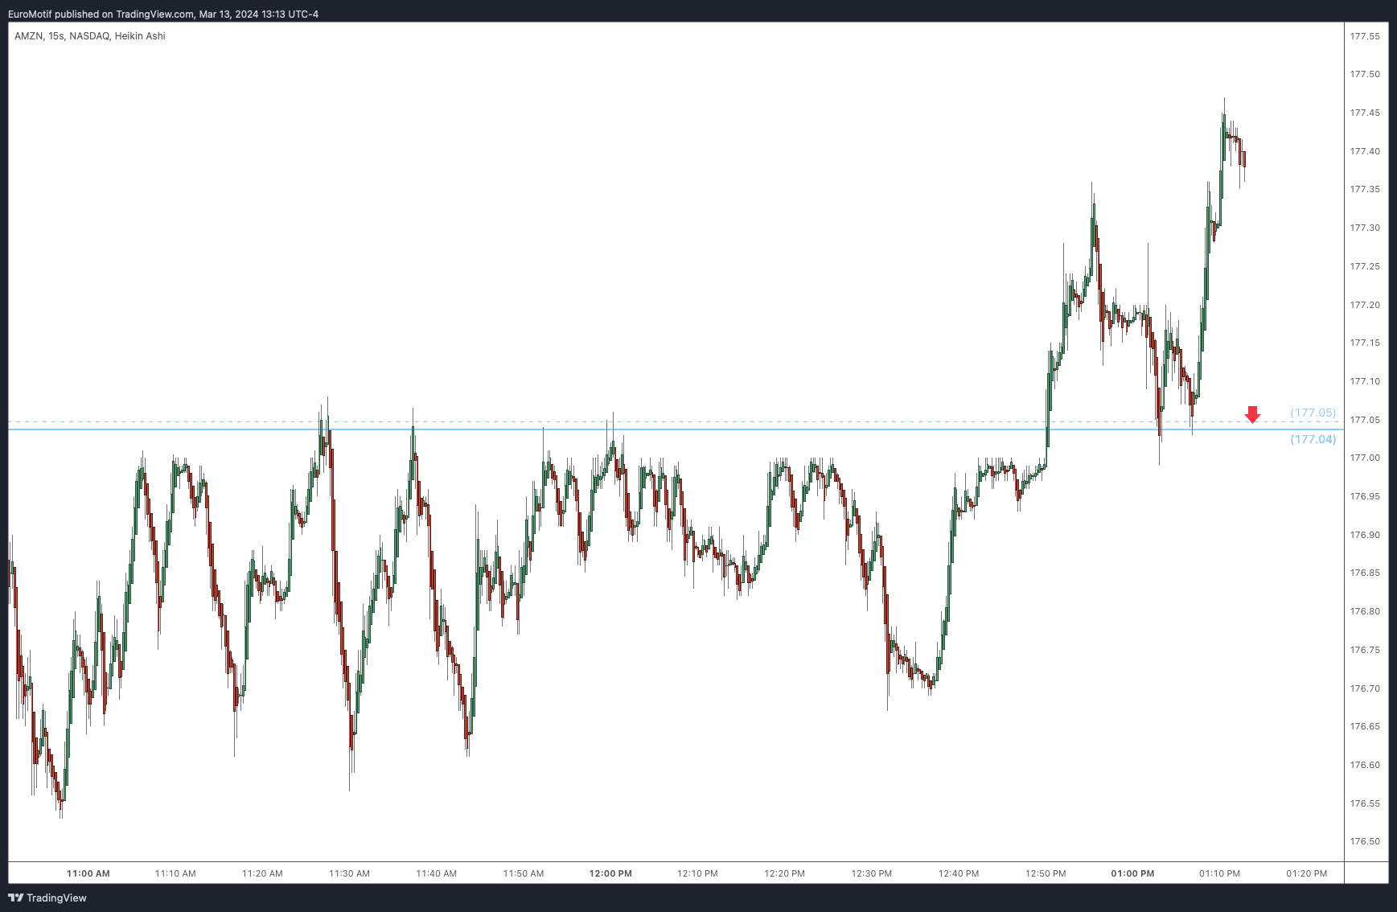Click the 177.50 price axis label
Viewport: 1397px width, 912px height.
[1365, 74]
